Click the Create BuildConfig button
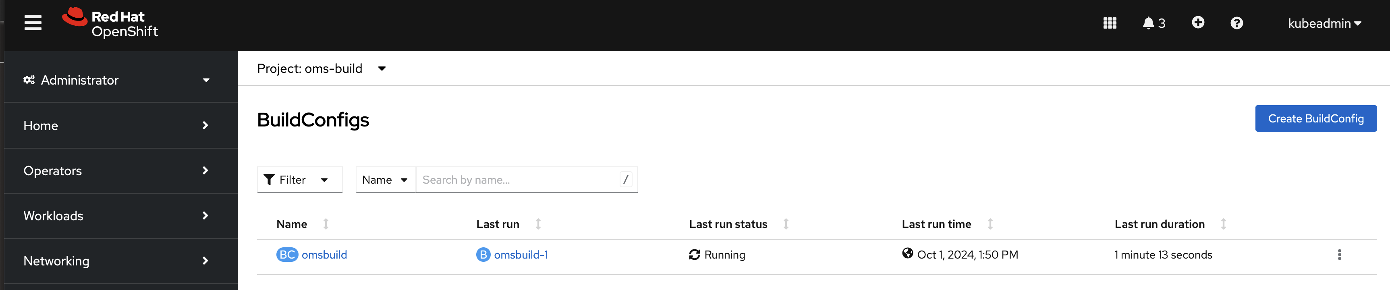This screenshot has width=1390, height=290. (1315, 118)
